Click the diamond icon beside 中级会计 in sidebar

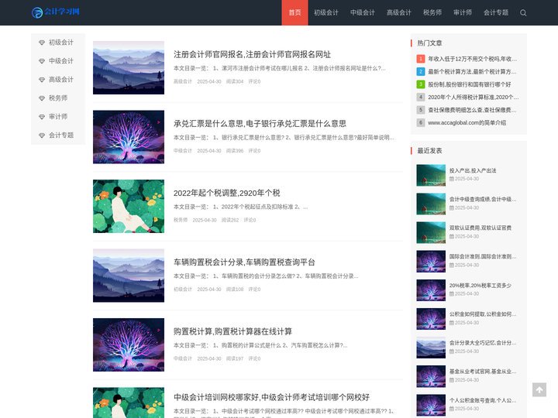42,61
